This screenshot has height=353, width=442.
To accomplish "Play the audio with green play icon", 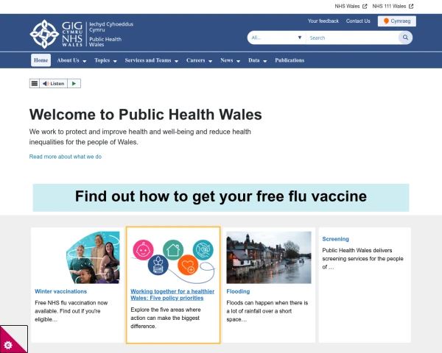I will [x=74, y=83].
